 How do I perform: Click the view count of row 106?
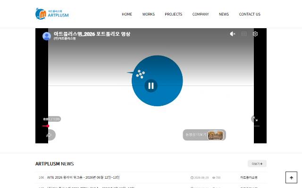click(217, 178)
